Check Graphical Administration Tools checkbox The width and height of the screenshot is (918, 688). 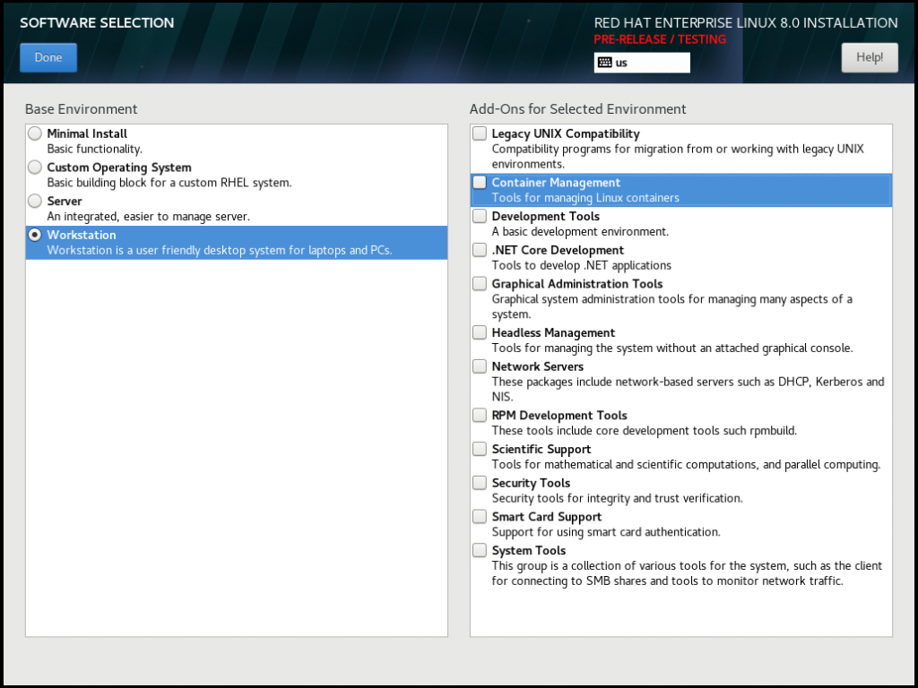point(480,283)
